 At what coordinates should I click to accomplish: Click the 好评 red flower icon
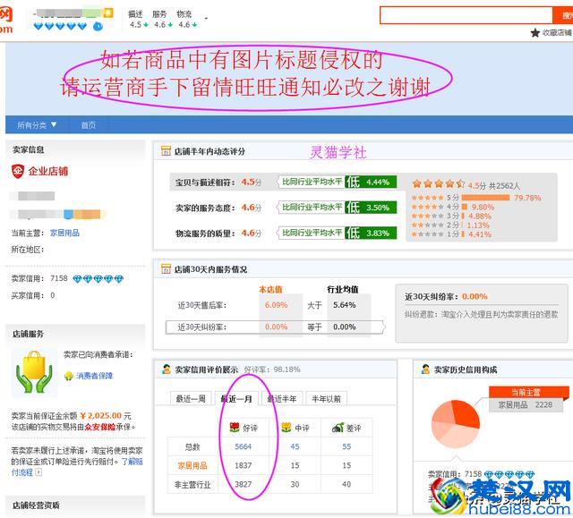pos(235,427)
